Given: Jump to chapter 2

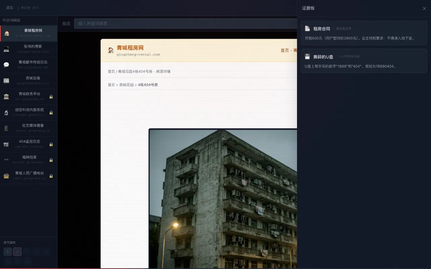Looking at the screenshot, I should coord(17,252).
